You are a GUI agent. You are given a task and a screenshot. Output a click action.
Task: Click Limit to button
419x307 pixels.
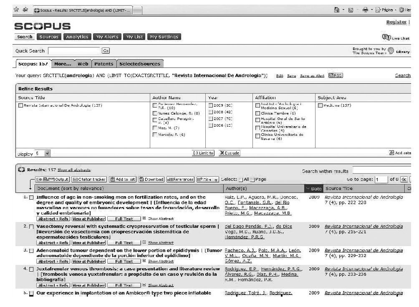pyautogui.click(x=203, y=153)
